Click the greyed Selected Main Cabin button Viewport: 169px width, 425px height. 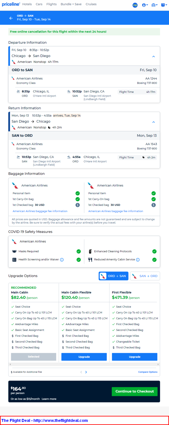click(x=34, y=357)
